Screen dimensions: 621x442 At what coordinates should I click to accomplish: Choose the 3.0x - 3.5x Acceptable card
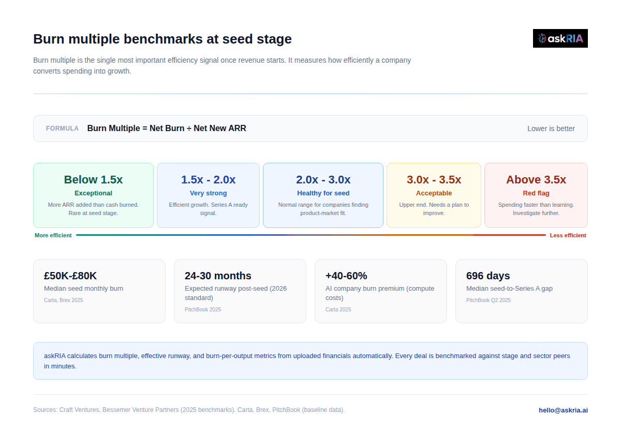tap(434, 195)
